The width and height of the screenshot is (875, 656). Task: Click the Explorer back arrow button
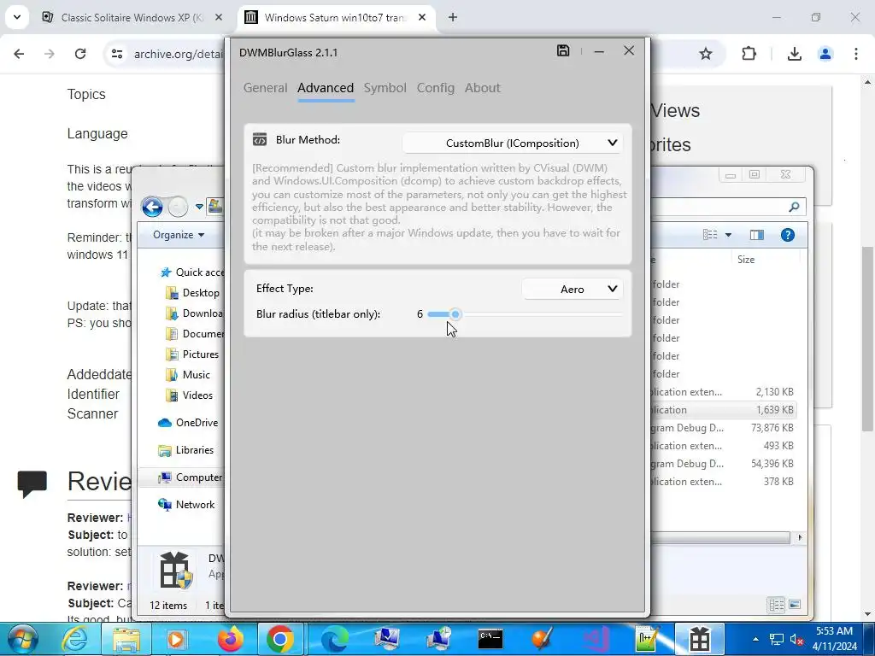pyautogui.click(x=152, y=207)
